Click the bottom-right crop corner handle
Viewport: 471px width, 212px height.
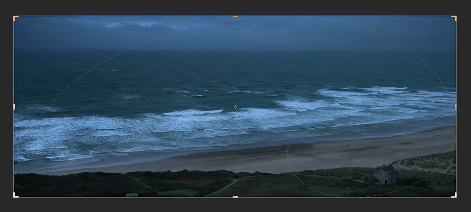454,195
